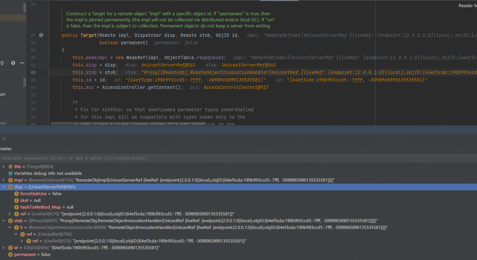
Task: Click the Variables panel title
Action: (x=6, y=149)
